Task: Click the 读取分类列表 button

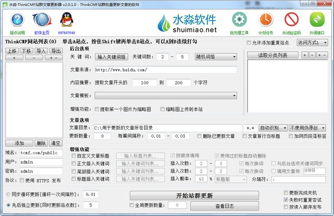Action: pos(273,55)
